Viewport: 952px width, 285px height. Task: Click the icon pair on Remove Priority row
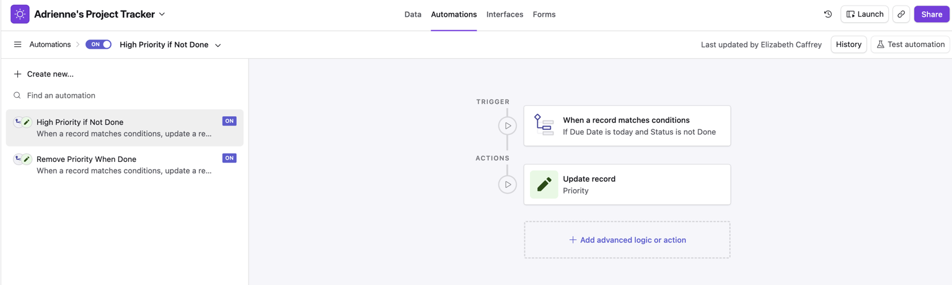coord(22,160)
